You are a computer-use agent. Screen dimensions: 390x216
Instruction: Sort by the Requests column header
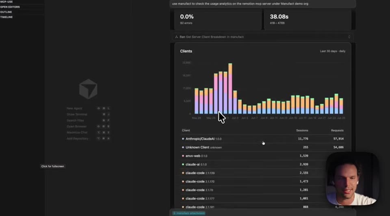[x=337, y=130]
